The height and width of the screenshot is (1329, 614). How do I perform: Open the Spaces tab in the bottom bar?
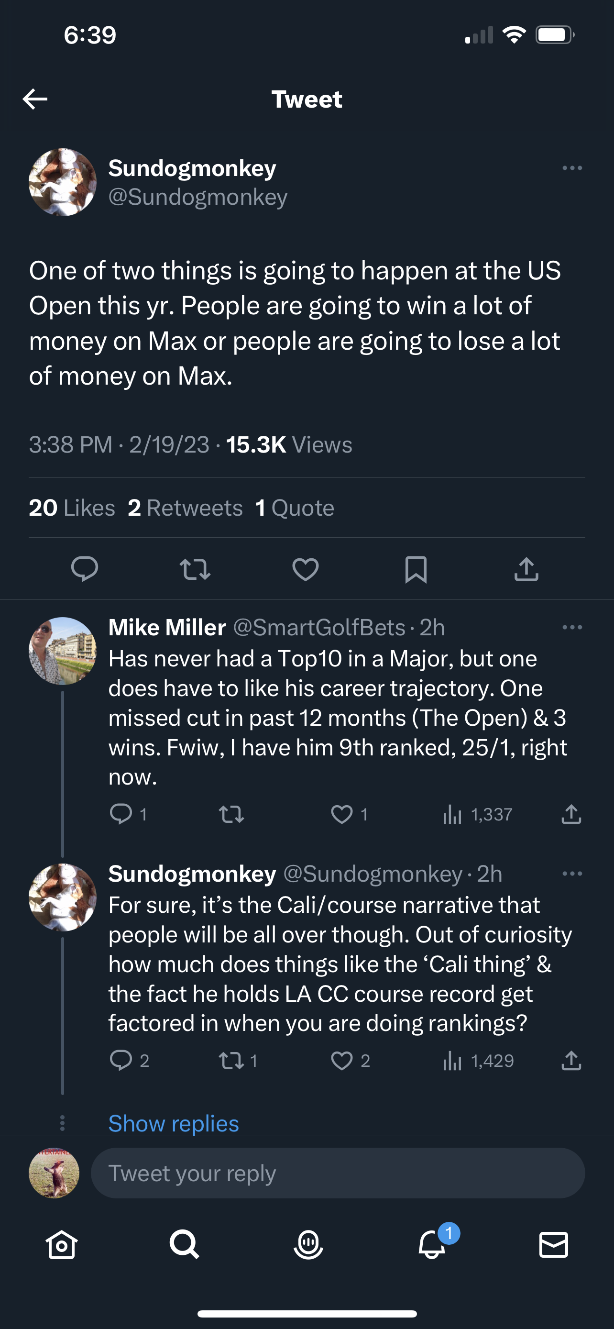click(308, 1244)
